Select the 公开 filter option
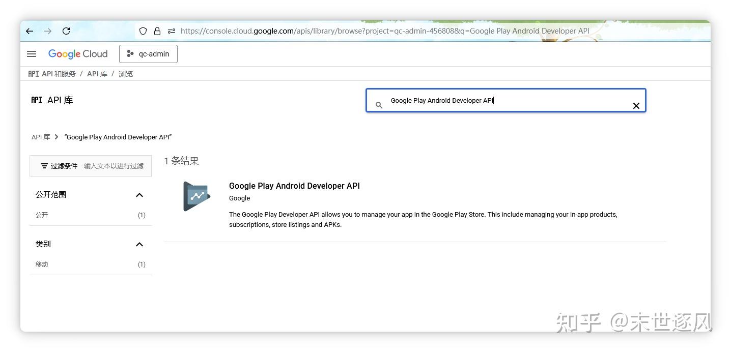Image resolution: width=731 pixels, height=352 pixels. [x=42, y=215]
